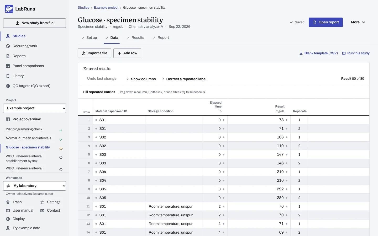Open the Library bookmark item
The image size is (378, 236).
point(35,76)
